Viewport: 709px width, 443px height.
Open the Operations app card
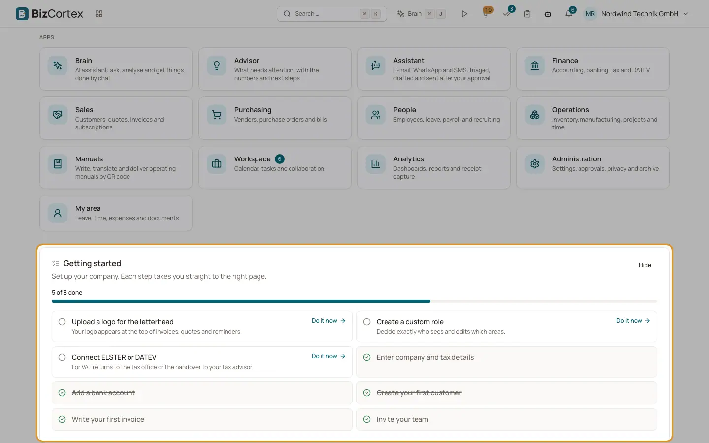[593, 118]
